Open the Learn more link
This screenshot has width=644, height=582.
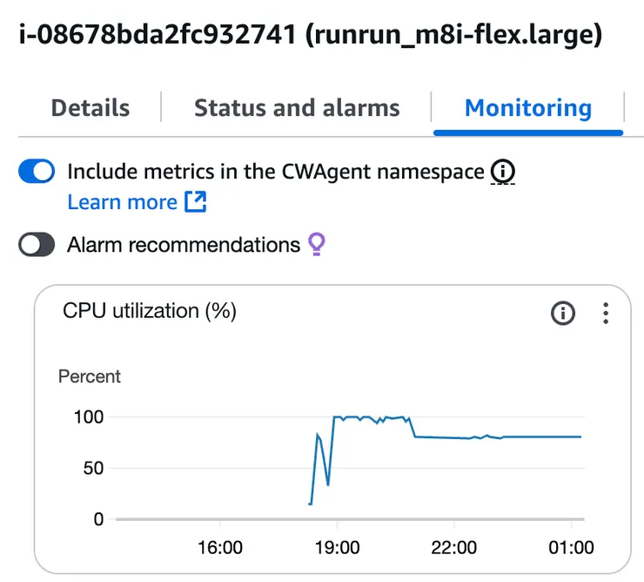pyautogui.click(x=122, y=202)
